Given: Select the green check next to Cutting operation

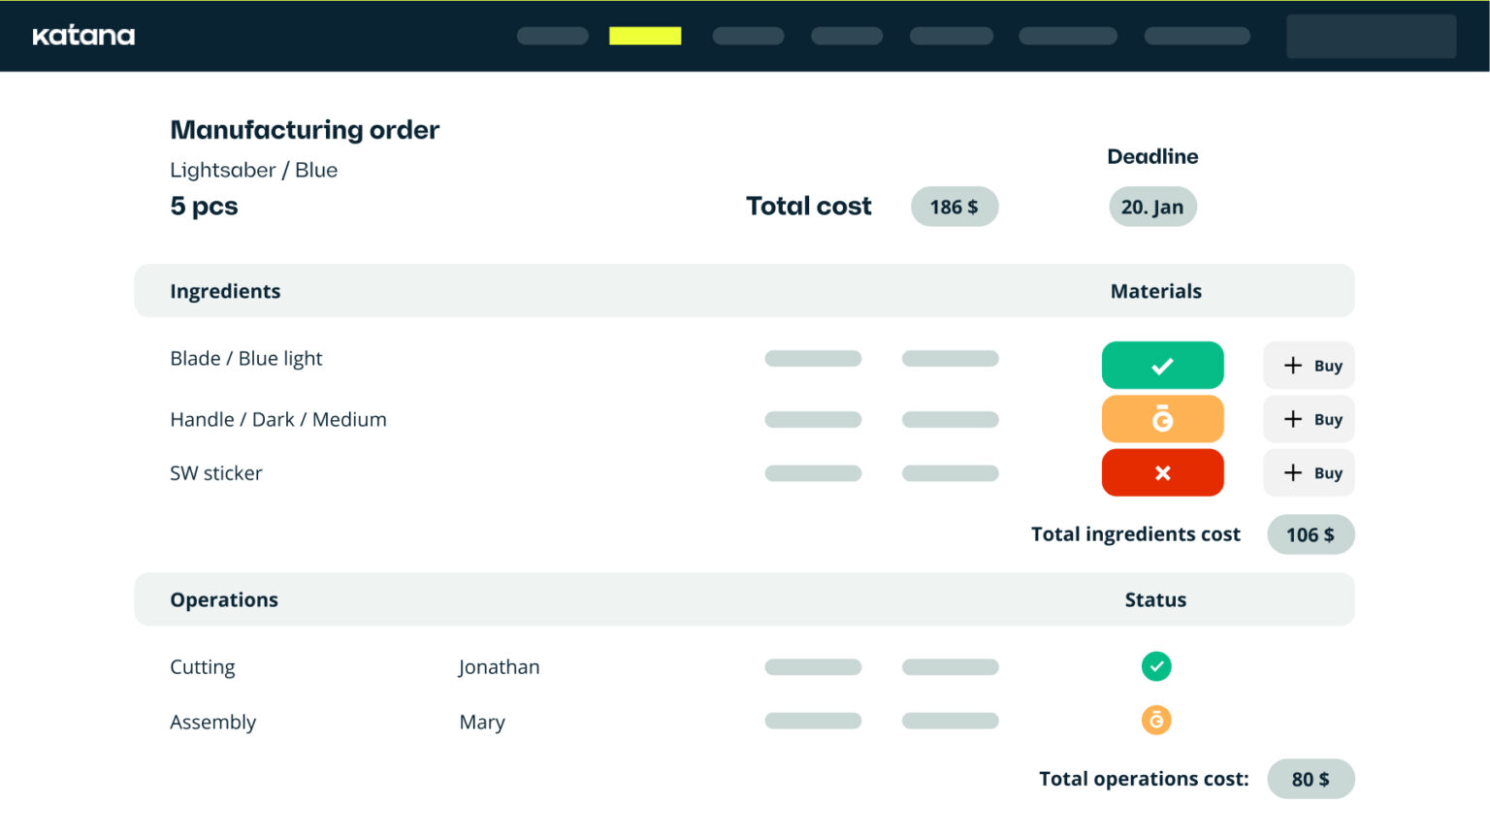Looking at the screenshot, I should [x=1156, y=666].
